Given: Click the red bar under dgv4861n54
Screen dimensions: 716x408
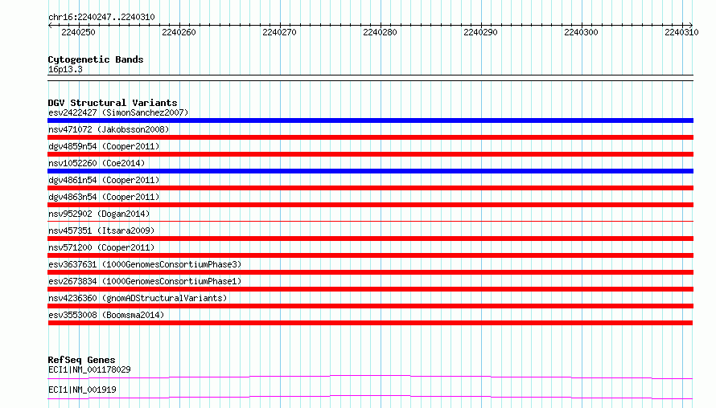Looking at the screenshot, I should 370,188.
